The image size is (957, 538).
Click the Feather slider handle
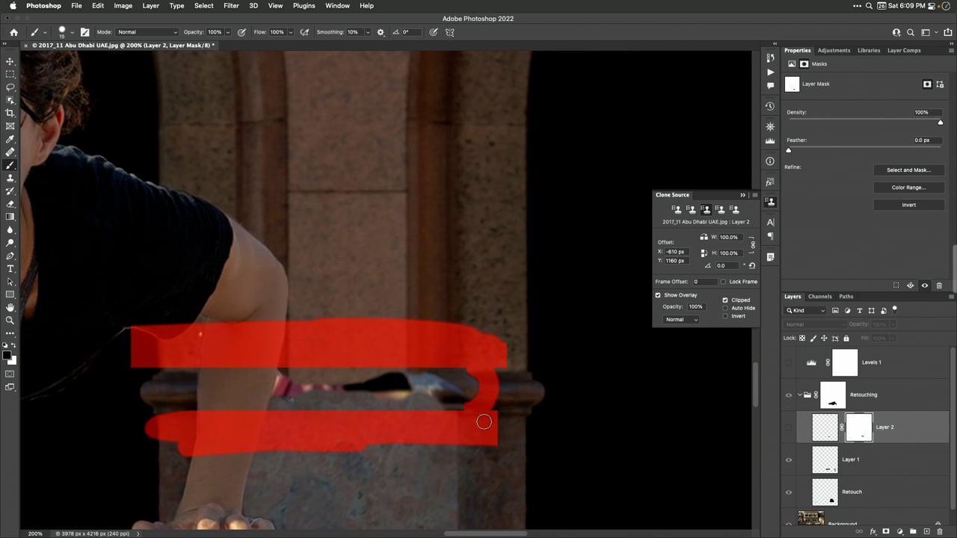pos(788,150)
